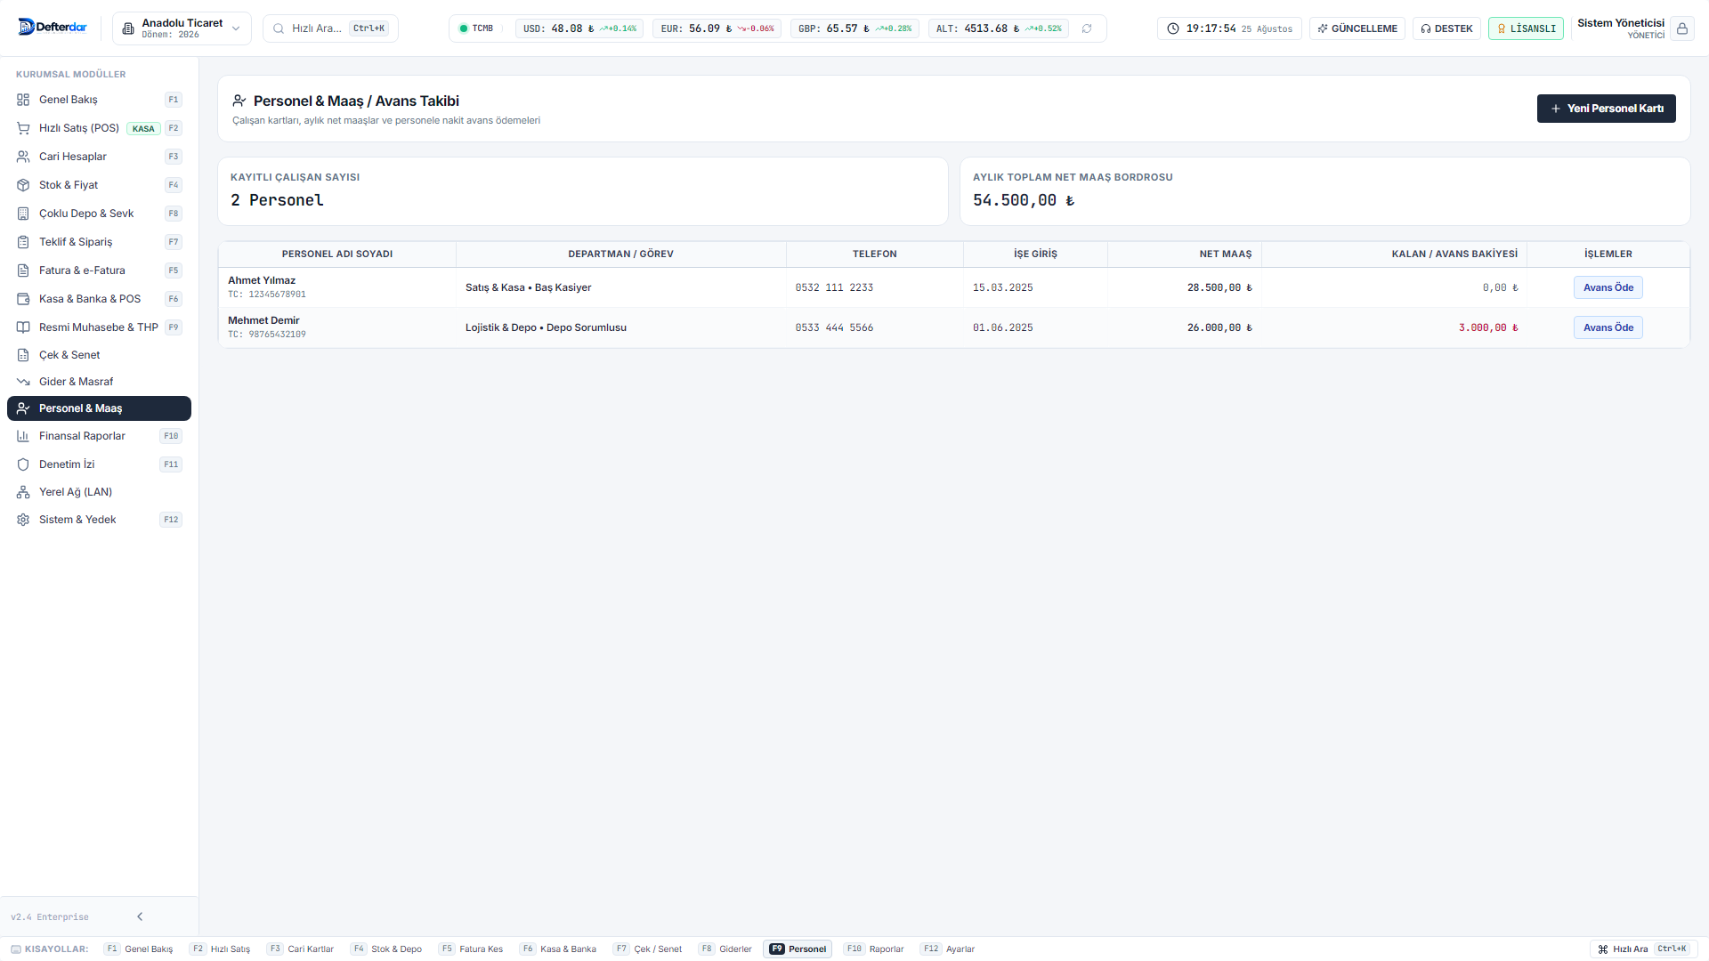This screenshot has width=1709, height=961.
Task: Click the LİSANSLI license badge
Action: pos(1526,28)
